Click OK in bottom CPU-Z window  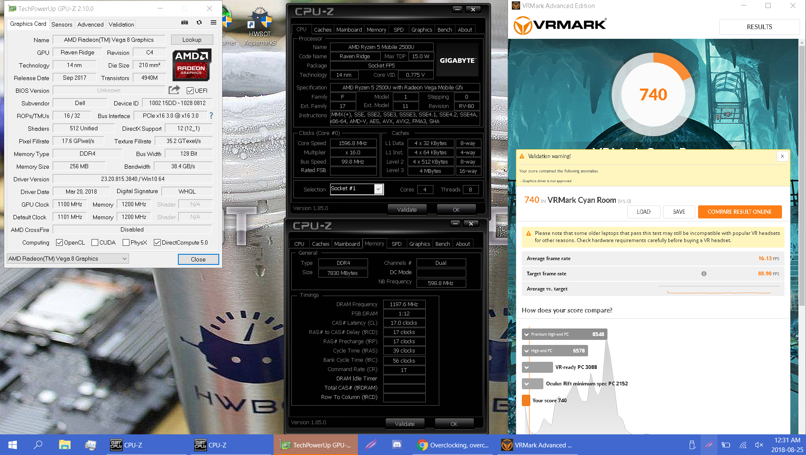click(x=454, y=424)
